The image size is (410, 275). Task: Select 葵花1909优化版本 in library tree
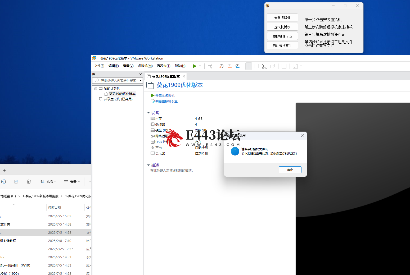122,94
